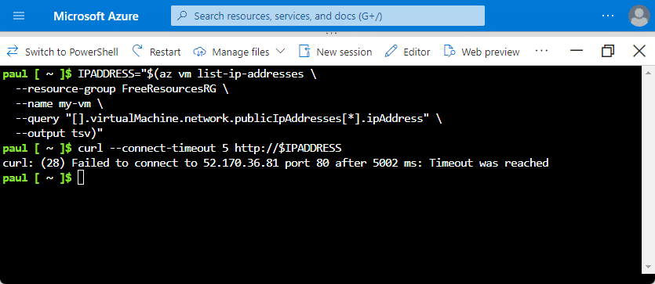Click the terminal prompt cursor area

pyautogui.click(x=81, y=178)
